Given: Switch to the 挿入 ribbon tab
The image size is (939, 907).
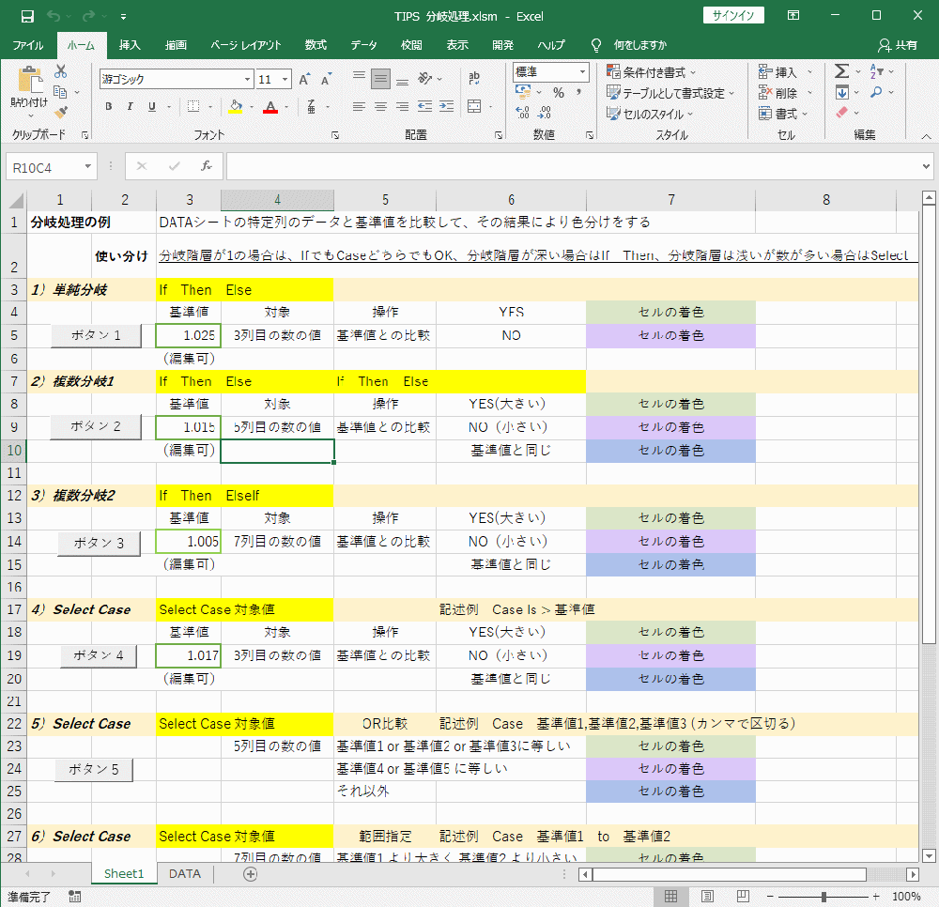Looking at the screenshot, I should coord(130,45).
